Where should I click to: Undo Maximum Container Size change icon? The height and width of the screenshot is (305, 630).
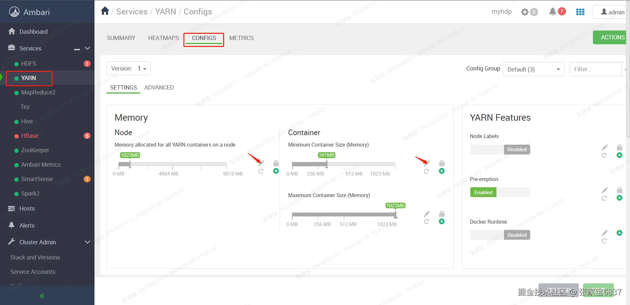click(x=427, y=222)
